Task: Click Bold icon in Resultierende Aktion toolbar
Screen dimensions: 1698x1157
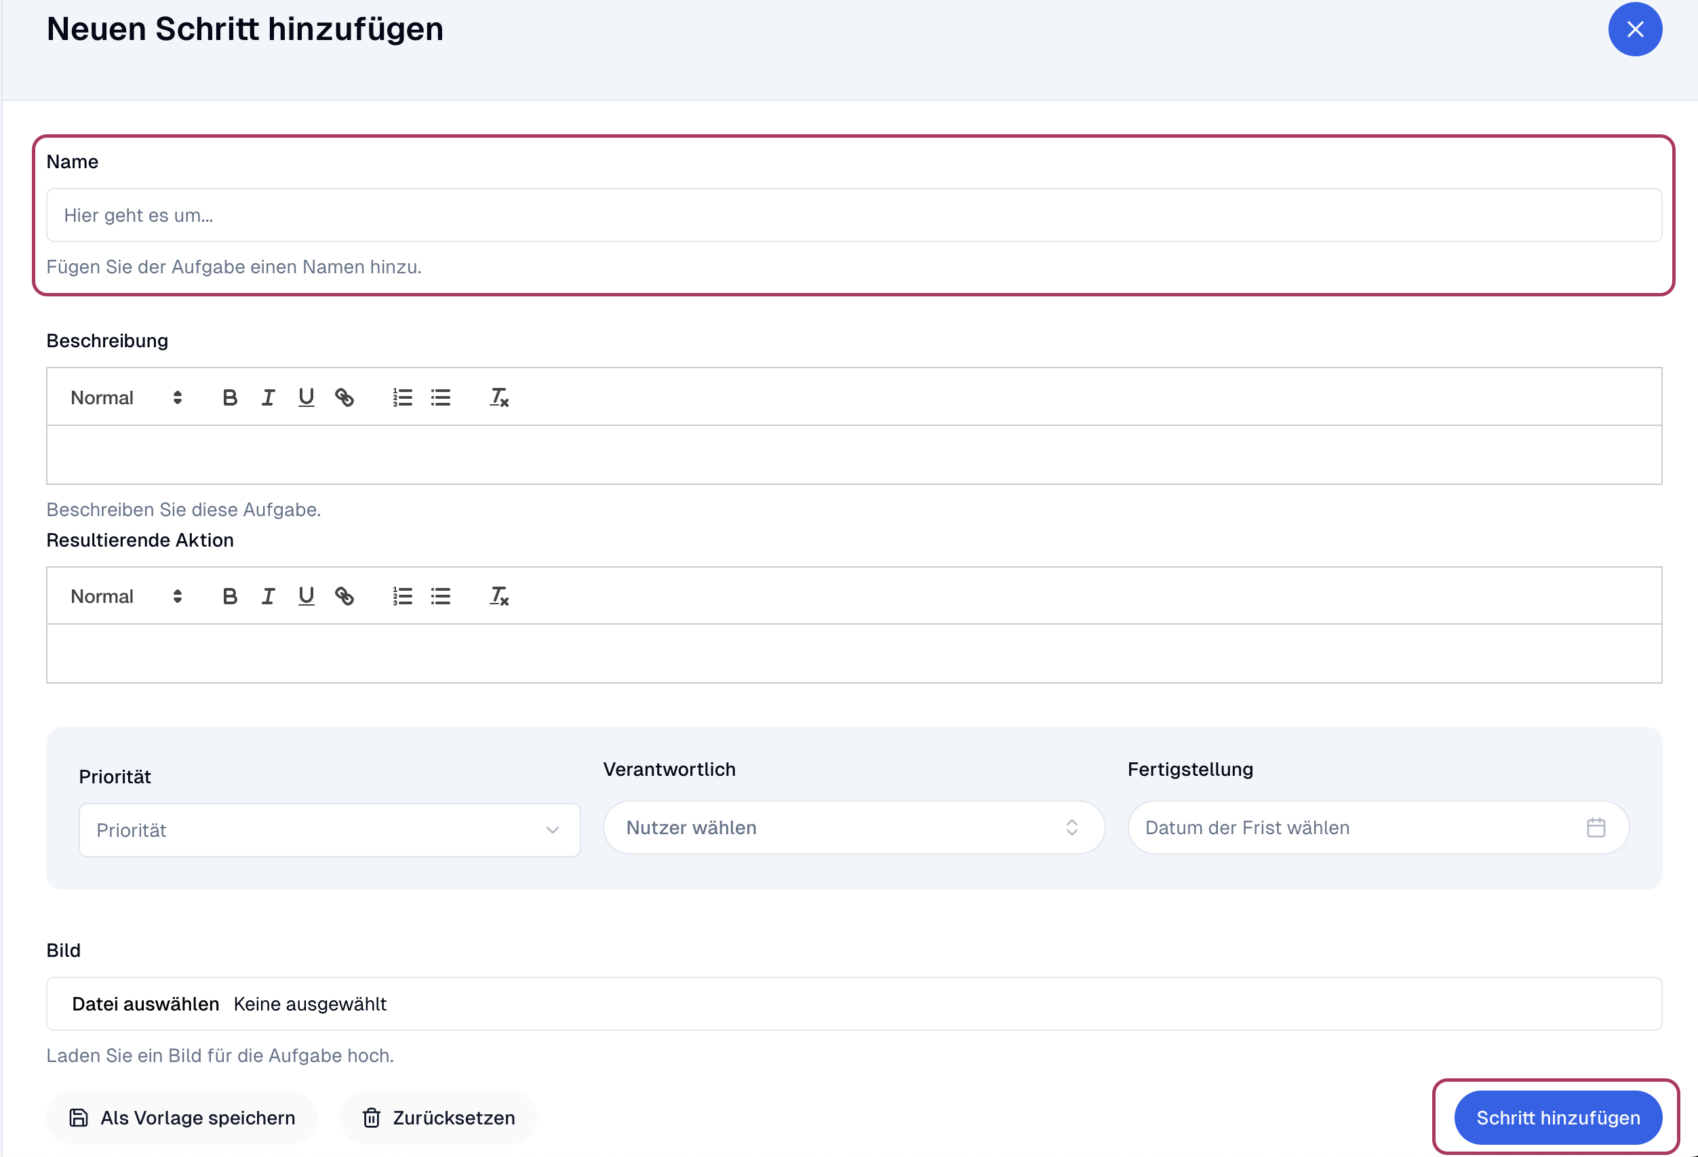Action: 229,596
